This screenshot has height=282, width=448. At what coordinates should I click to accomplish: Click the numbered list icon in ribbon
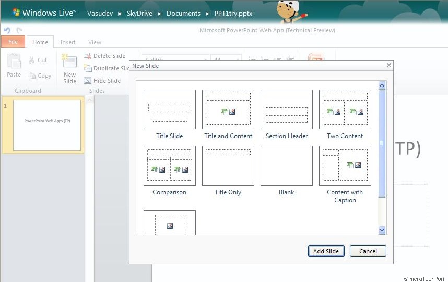265,58
